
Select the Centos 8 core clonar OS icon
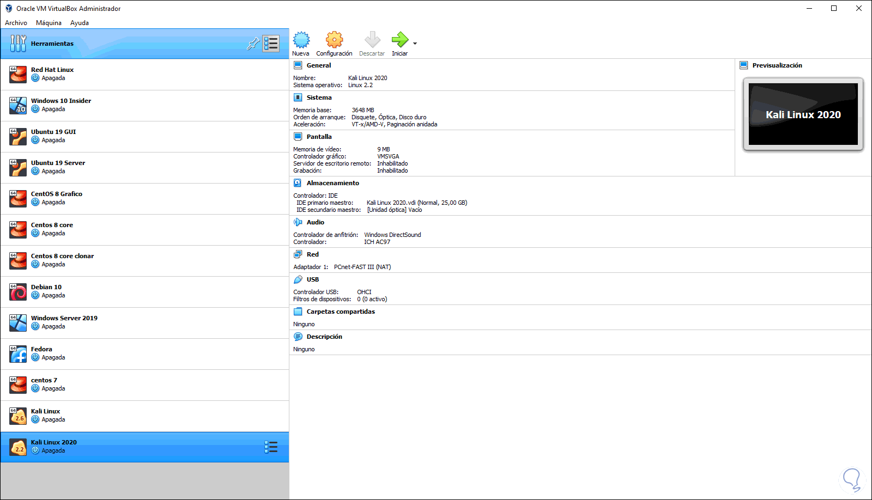[18, 260]
